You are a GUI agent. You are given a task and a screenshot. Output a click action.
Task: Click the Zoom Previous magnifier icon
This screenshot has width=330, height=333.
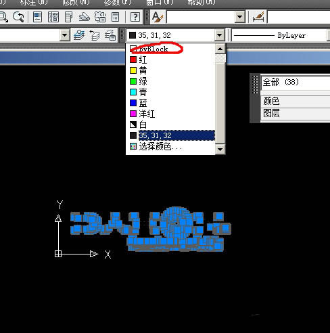18,17
